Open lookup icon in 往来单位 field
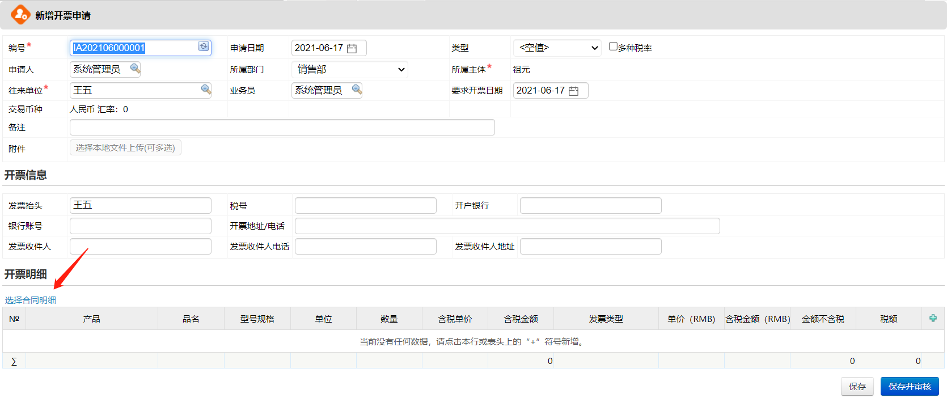Image resolution: width=947 pixels, height=398 pixels. click(205, 90)
